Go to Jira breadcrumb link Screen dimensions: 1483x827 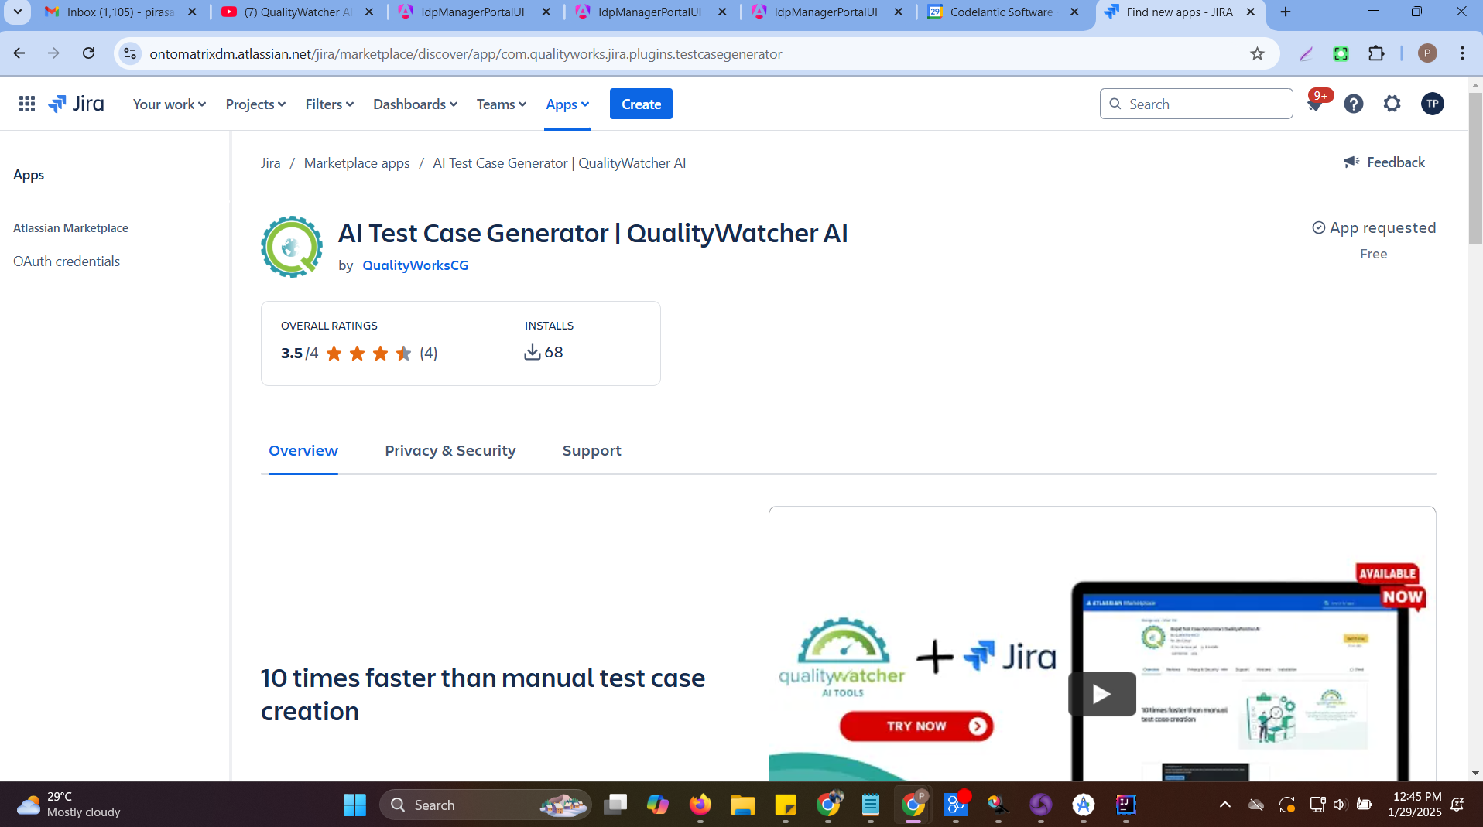270,162
